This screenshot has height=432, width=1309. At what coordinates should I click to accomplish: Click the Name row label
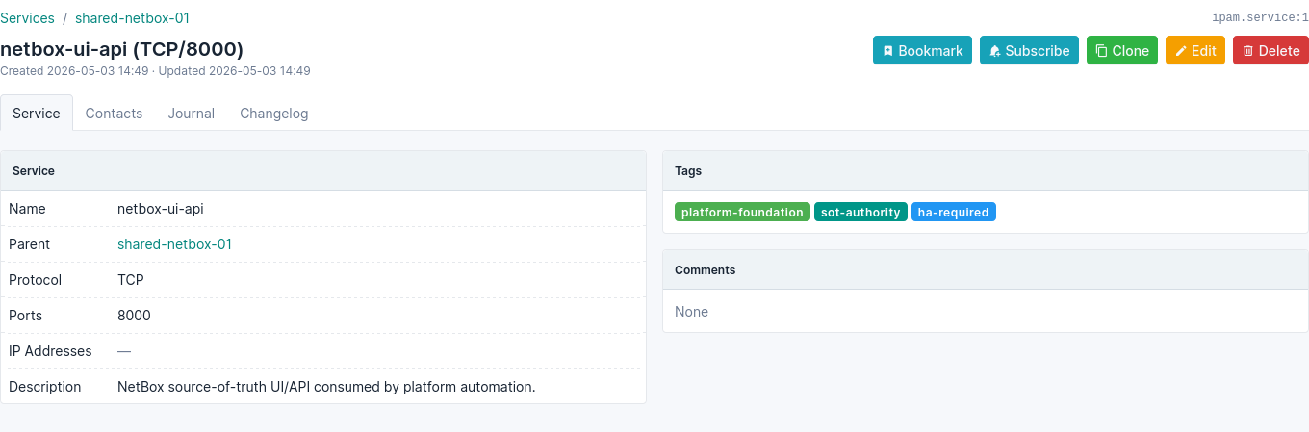[27, 209]
